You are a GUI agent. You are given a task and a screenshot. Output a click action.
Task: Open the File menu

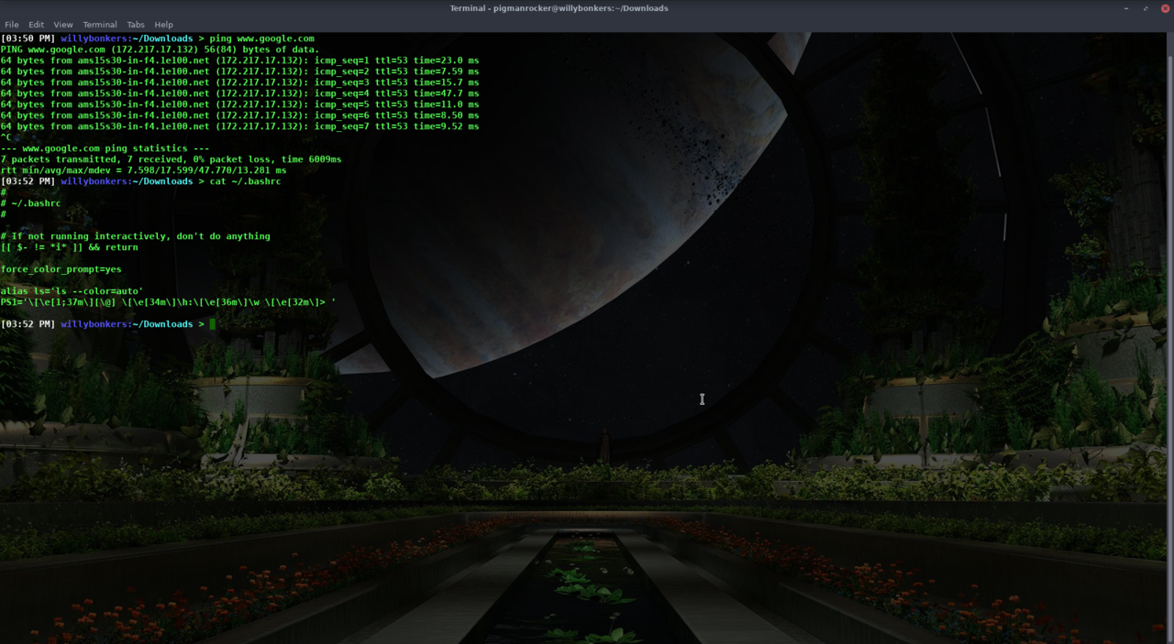12,25
